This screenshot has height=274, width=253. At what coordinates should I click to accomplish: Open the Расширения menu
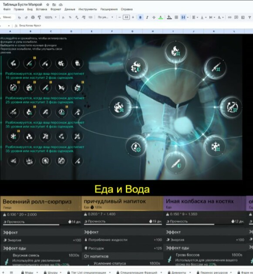109,9
